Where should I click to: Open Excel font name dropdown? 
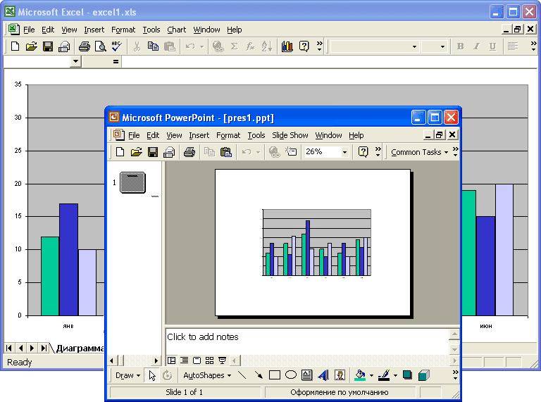coord(415,46)
